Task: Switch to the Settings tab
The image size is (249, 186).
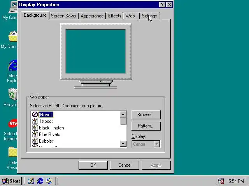Action: tap(150, 16)
